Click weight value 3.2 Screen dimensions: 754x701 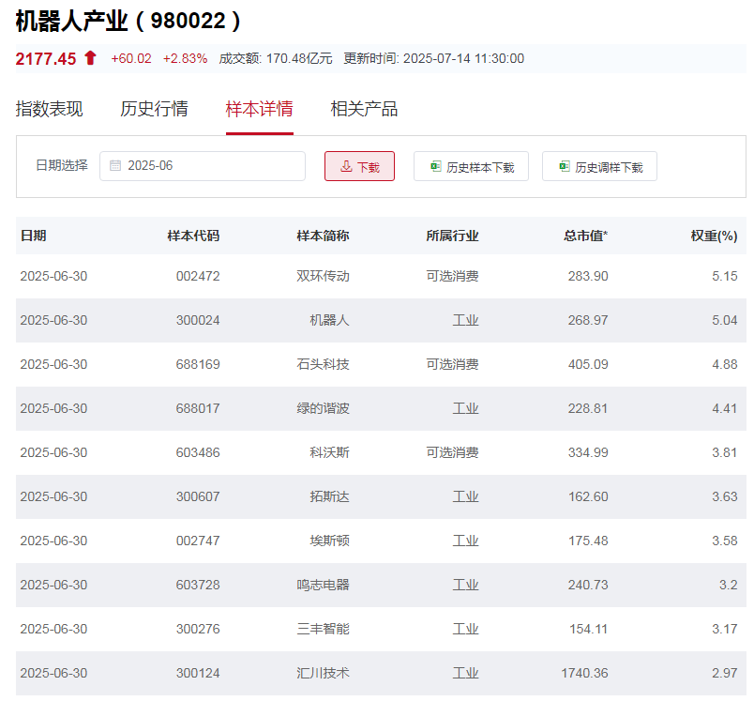point(729,585)
